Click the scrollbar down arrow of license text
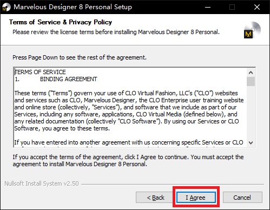 point(251,143)
